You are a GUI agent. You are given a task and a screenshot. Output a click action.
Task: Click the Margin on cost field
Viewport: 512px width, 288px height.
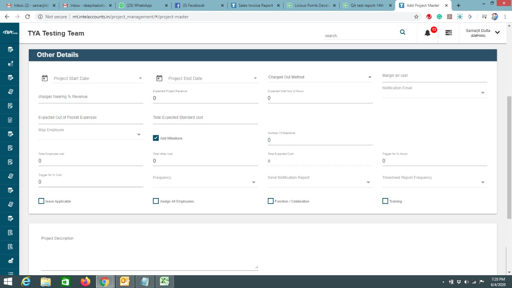point(435,76)
